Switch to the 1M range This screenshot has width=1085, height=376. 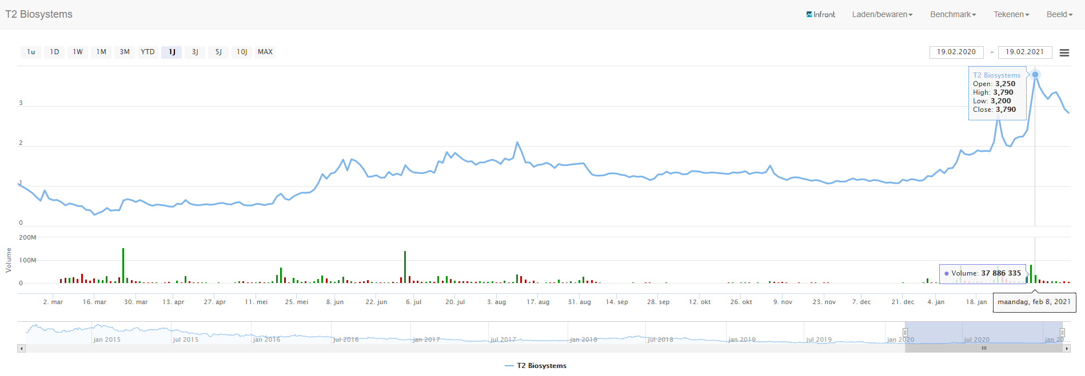pos(101,52)
